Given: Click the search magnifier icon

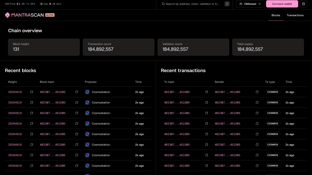Looking at the screenshot, I should 163,4.
